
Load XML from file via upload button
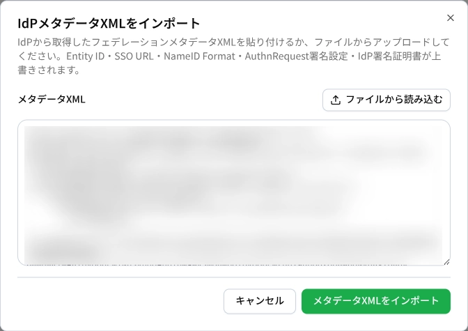[387, 100]
